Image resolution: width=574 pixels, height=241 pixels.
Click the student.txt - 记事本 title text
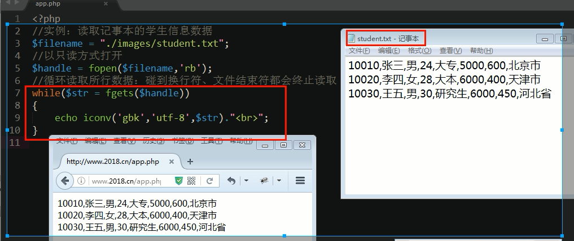coord(388,38)
